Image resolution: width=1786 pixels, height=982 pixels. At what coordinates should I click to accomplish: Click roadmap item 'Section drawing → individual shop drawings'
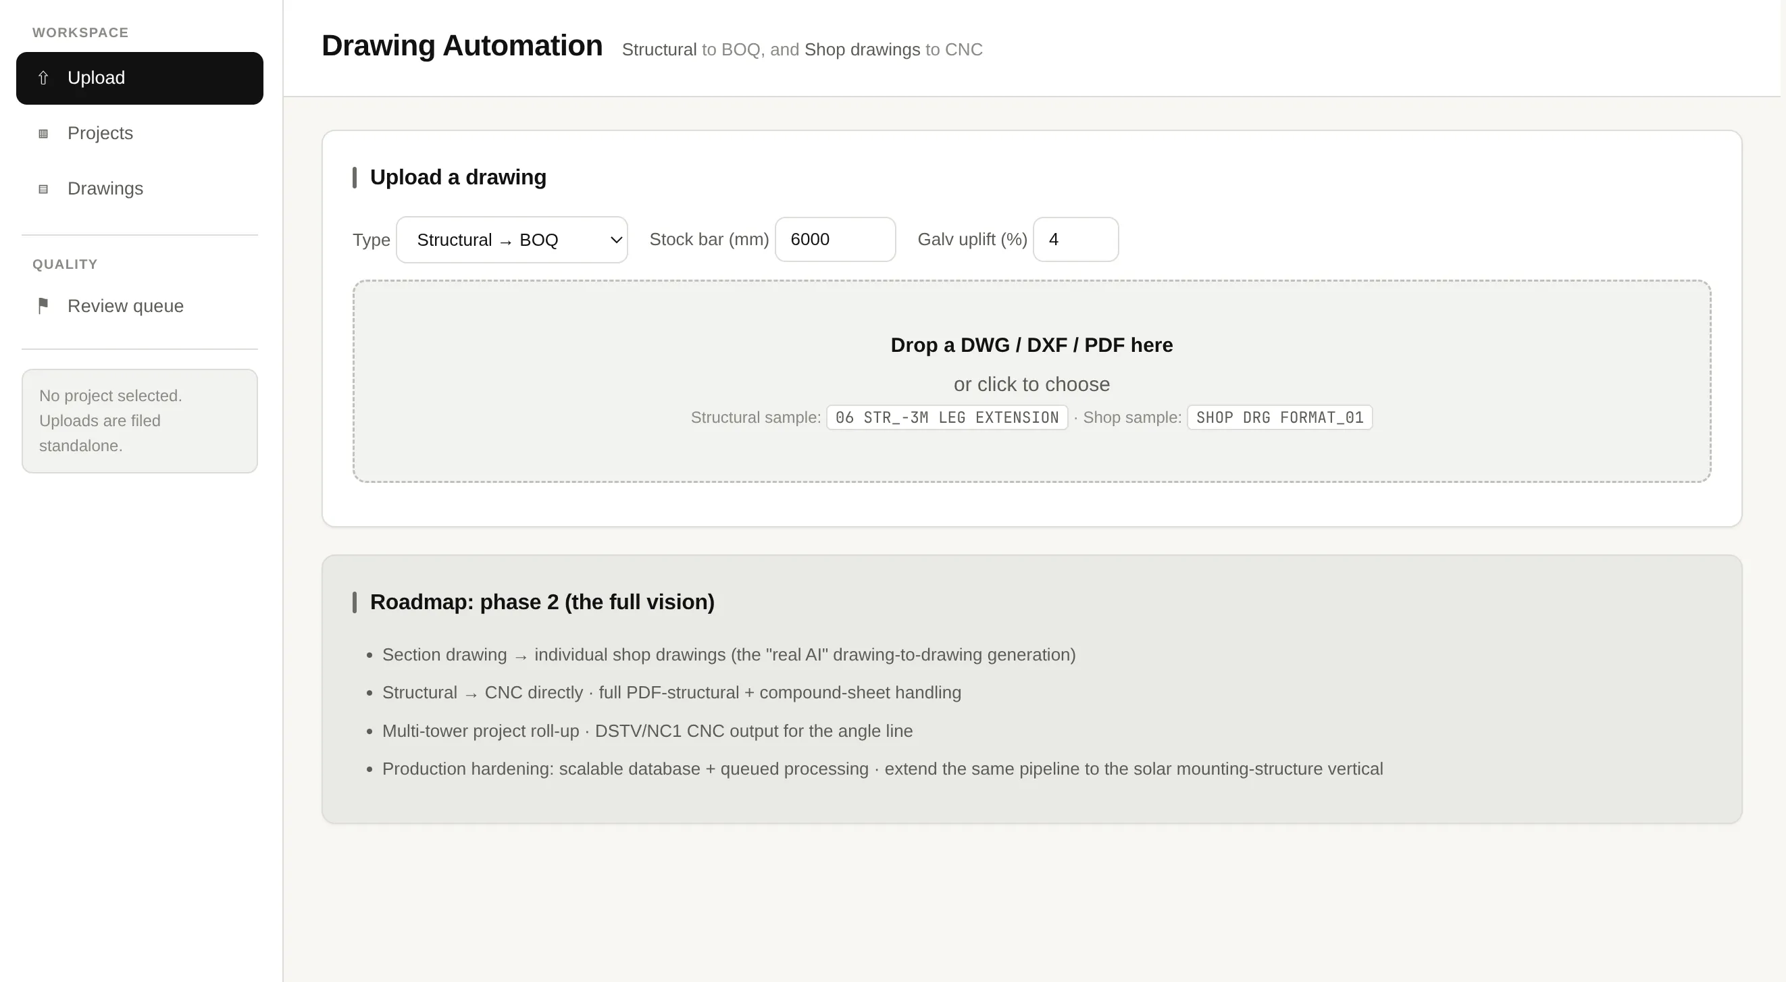coord(729,655)
